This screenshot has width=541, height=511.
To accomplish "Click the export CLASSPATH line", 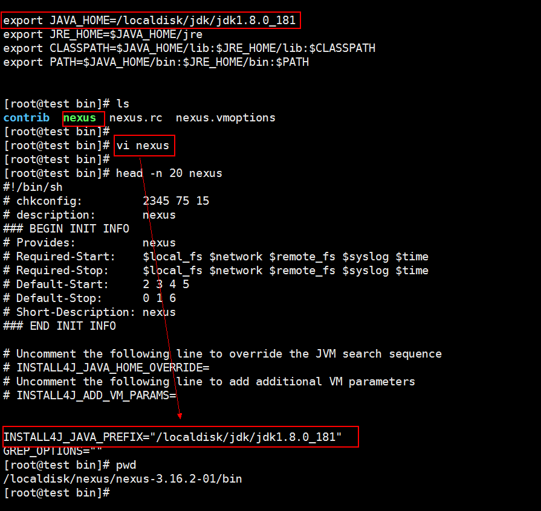I will tap(189, 48).
